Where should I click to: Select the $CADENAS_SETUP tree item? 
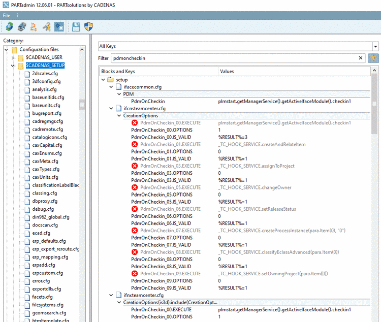tap(45, 66)
